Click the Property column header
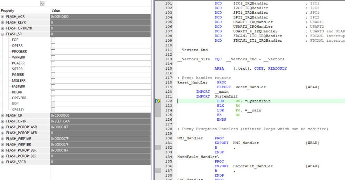 tap(25, 11)
